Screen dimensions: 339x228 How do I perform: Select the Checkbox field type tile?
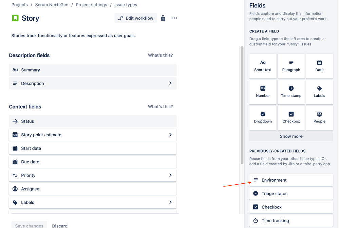click(x=291, y=118)
